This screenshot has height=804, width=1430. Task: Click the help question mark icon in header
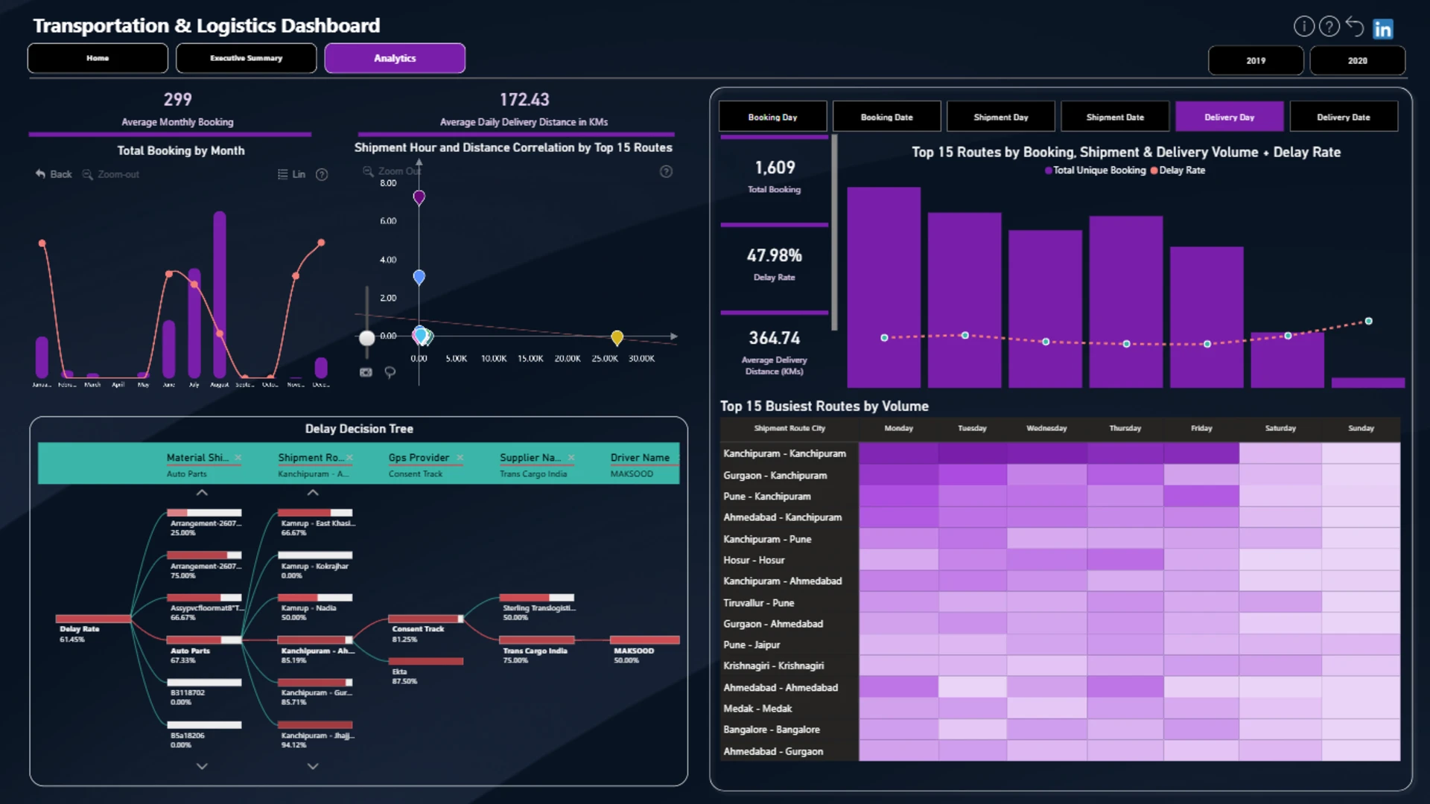pos(1329,27)
